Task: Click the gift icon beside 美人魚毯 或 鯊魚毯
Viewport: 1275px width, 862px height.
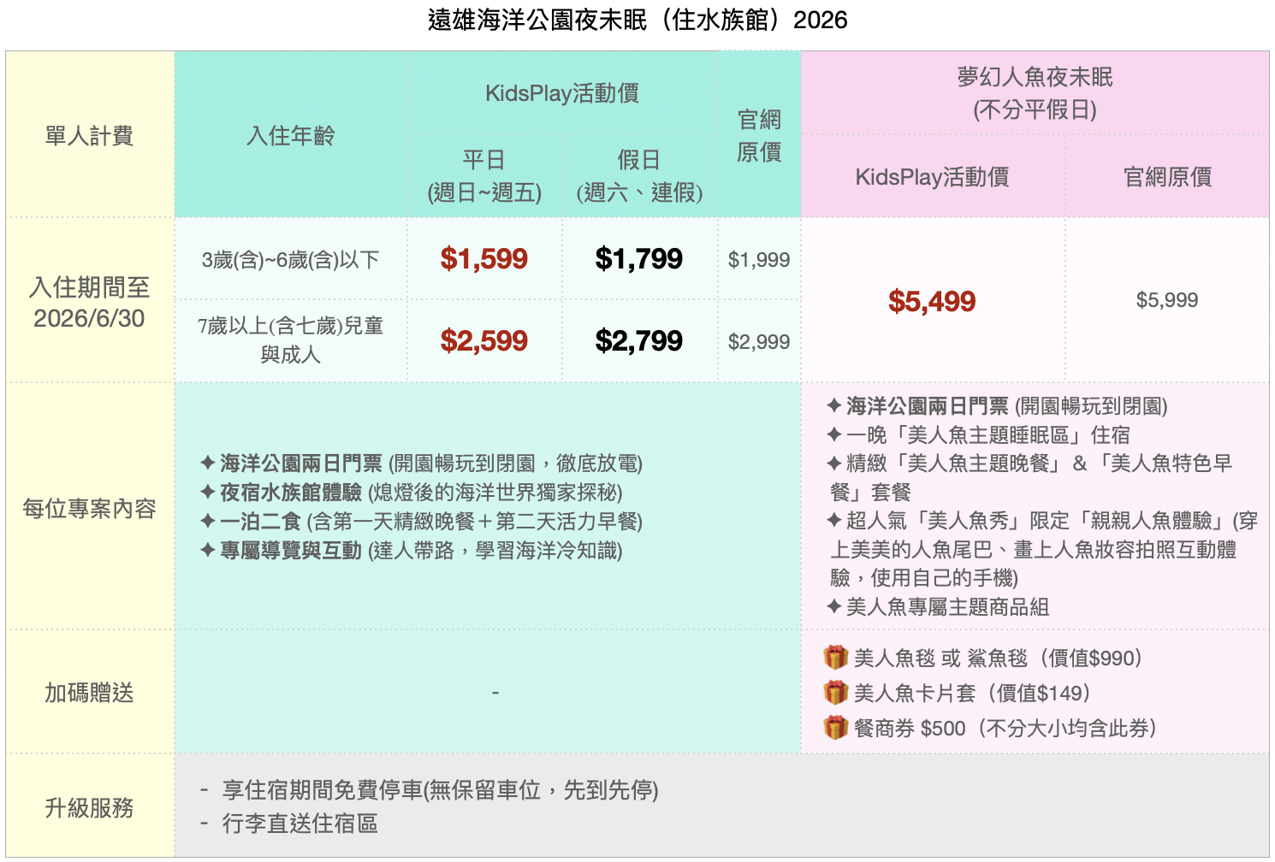Action: [835, 658]
